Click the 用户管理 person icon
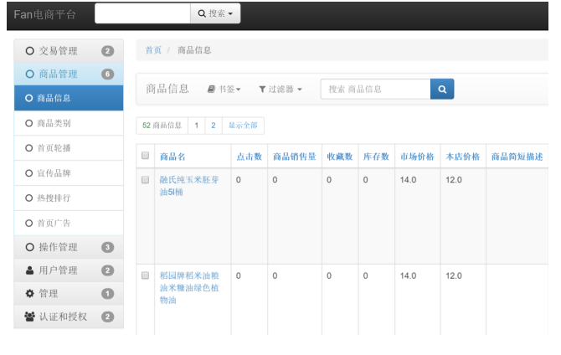Viewport: 561px width, 355px height. [29, 270]
